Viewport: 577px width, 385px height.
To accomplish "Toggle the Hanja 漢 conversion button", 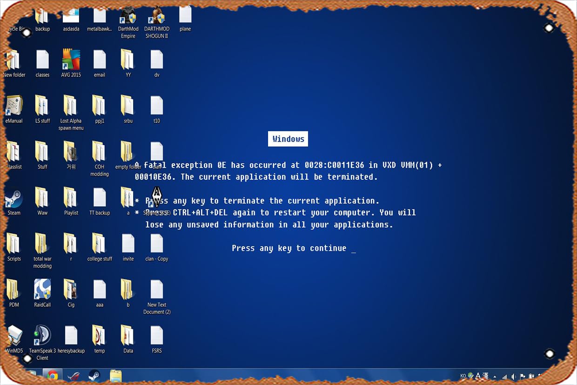I will pyautogui.click(x=485, y=376).
